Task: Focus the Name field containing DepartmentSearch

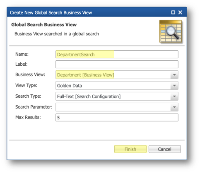Action: (x=117, y=54)
